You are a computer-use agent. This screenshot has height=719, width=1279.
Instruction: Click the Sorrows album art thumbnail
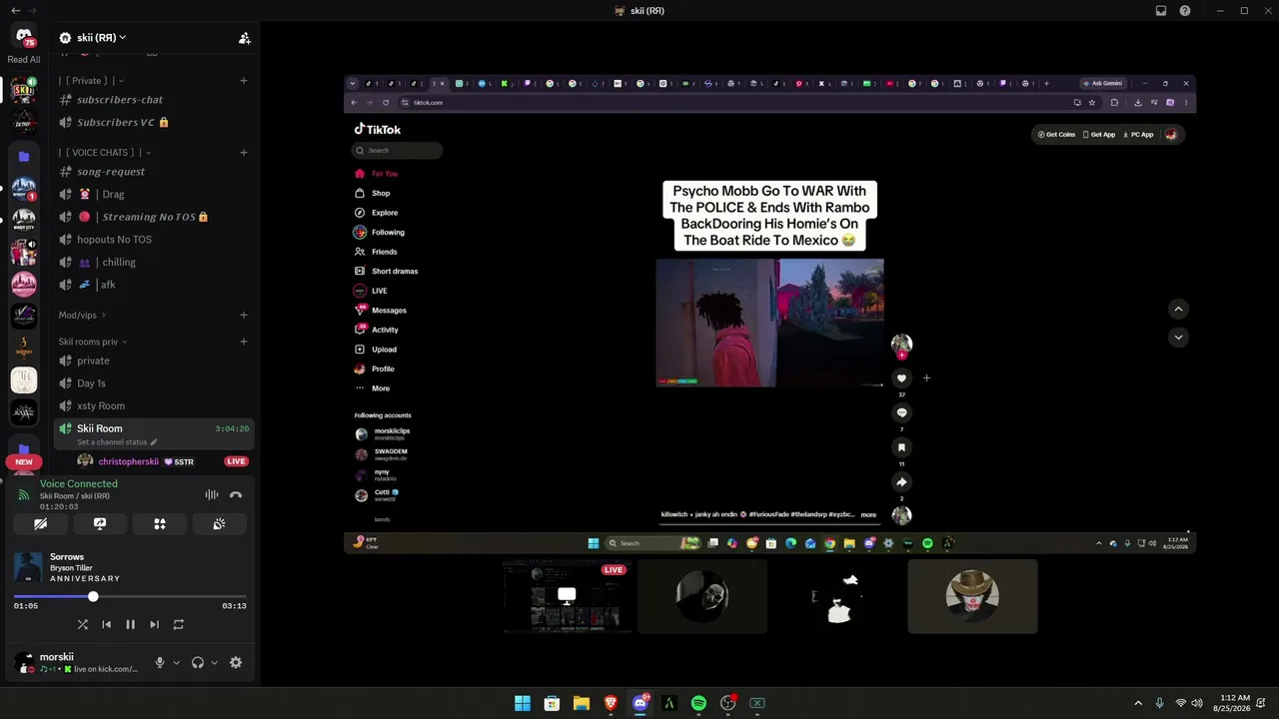pos(29,567)
